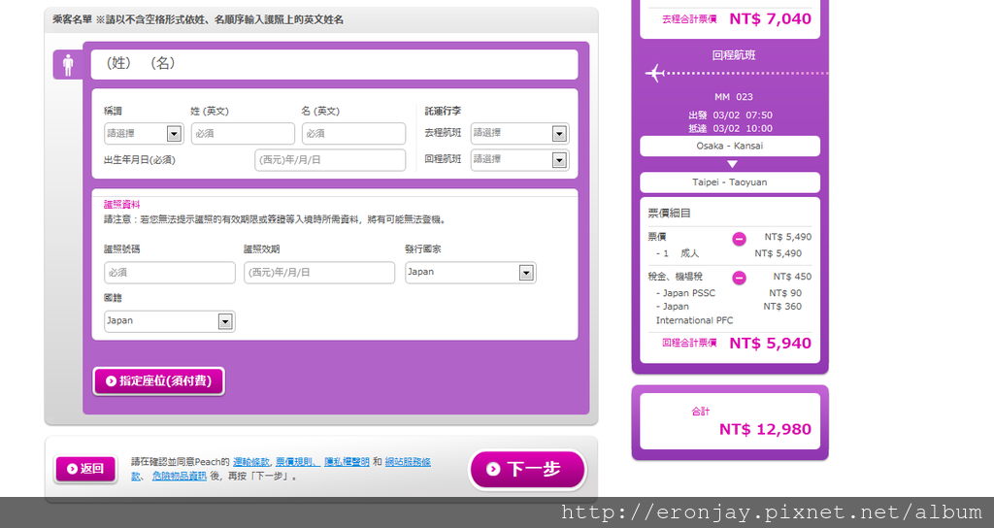Open the 危險物品資訊 link
Image resolution: width=994 pixels, height=528 pixels.
point(180,476)
